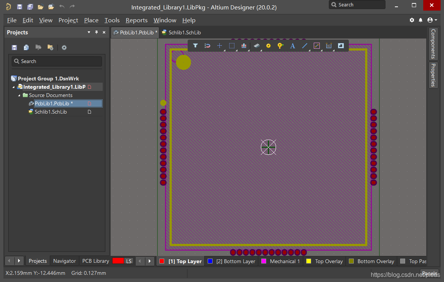Choose the Place Via tool
Image resolution: width=444 pixels, height=282 pixels.
click(x=280, y=46)
